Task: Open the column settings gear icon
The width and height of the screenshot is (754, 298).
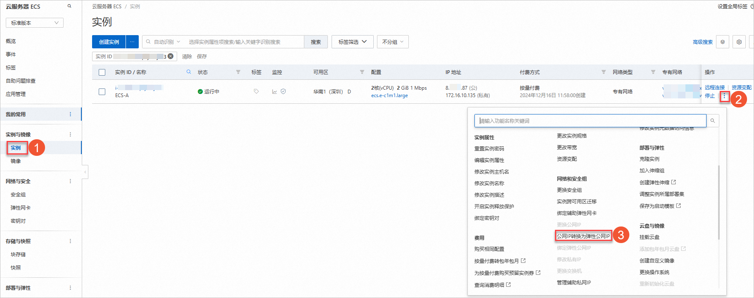Action: coord(739,42)
